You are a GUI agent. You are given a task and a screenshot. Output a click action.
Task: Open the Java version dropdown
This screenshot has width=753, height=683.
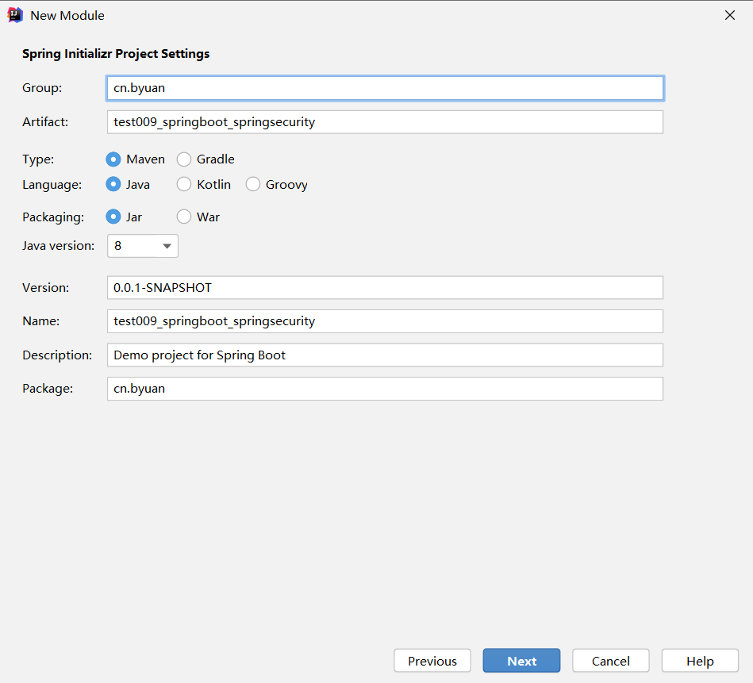143,246
